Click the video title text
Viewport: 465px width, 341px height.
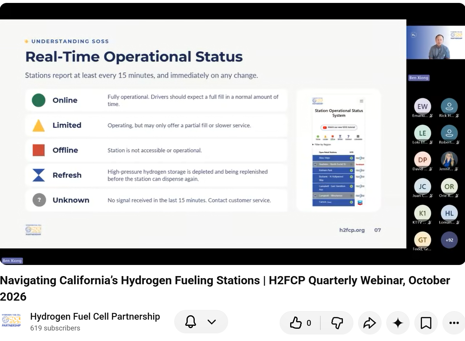pyautogui.click(x=225, y=288)
